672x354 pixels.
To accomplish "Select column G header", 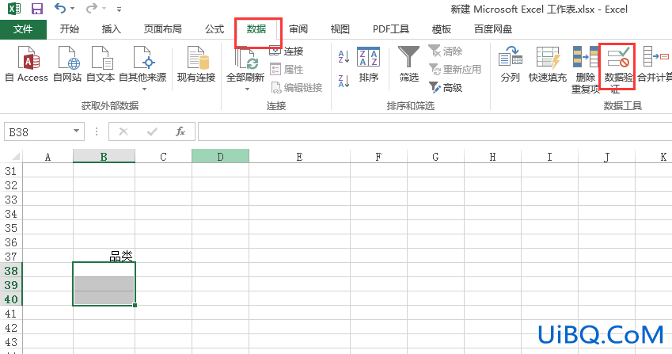I will coord(435,157).
